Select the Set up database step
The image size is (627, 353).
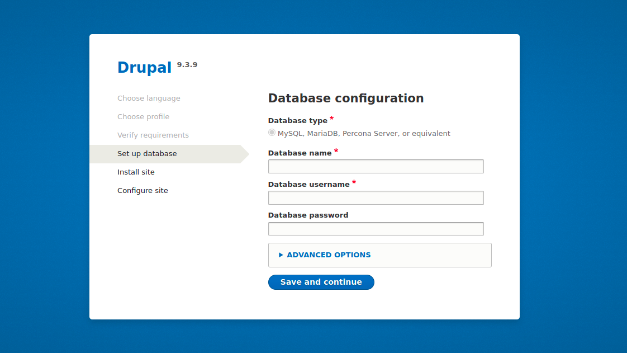[x=147, y=154]
